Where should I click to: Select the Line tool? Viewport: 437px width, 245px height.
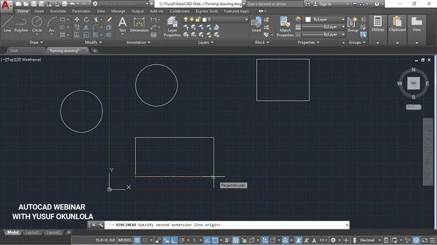[8, 24]
